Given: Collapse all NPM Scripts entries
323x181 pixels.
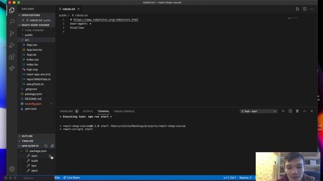Looking at the screenshot, I should (x=52, y=146).
